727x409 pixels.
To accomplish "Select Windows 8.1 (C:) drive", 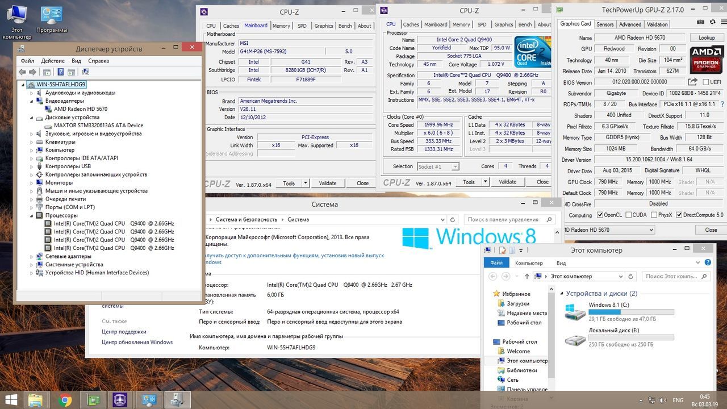I will (619, 312).
